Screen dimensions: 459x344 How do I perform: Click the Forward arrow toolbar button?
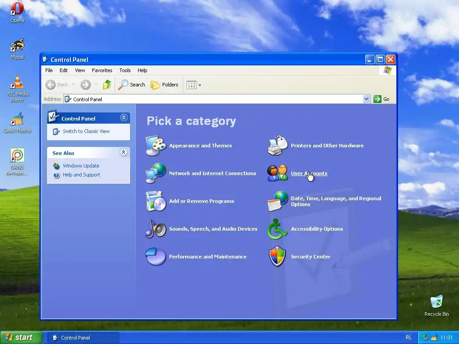pos(86,85)
